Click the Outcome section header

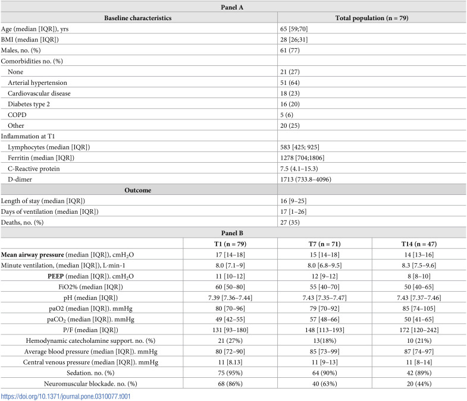tap(137, 190)
